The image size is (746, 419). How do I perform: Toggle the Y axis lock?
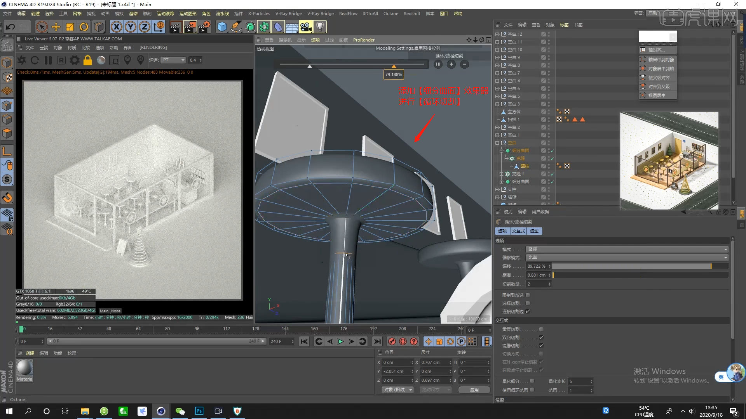click(x=131, y=27)
